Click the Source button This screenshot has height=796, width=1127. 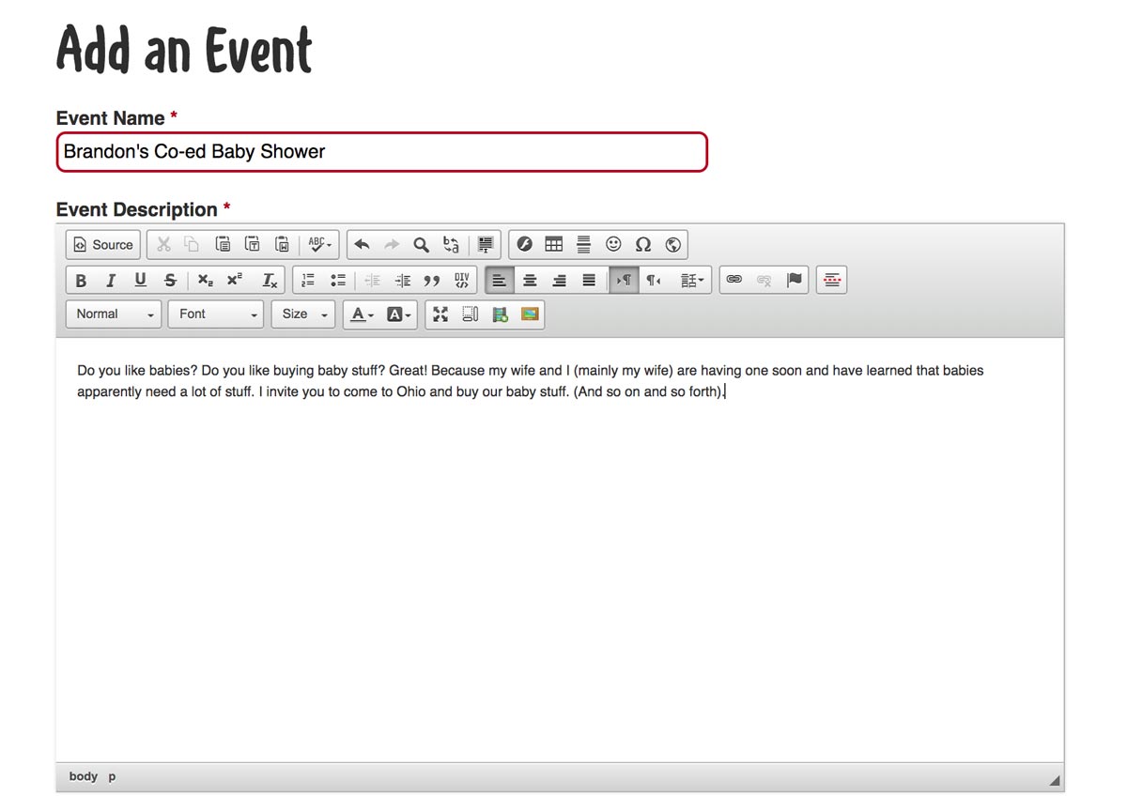pyautogui.click(x=103, y=245)
